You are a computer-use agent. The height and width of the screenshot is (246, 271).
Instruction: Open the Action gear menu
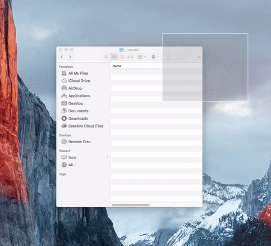pyautogui.click(x=155, y=57)
